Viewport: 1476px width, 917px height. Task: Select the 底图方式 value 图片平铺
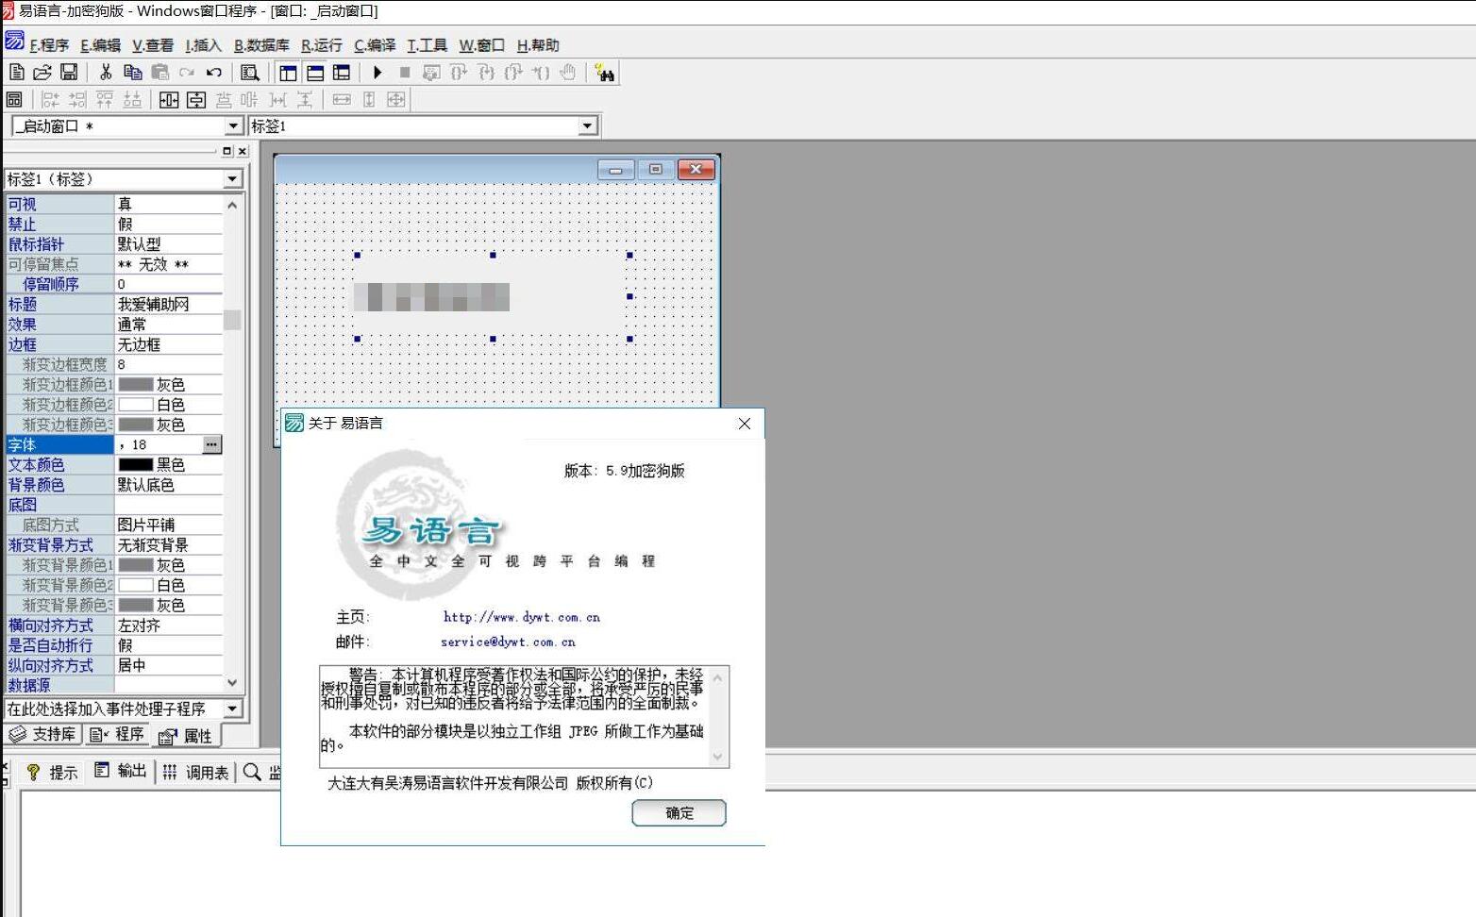(x=145, y=525)
